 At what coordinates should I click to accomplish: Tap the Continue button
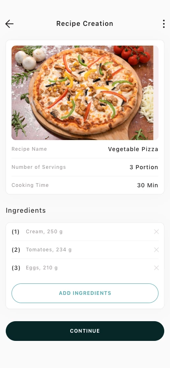(x=85, y=331)
